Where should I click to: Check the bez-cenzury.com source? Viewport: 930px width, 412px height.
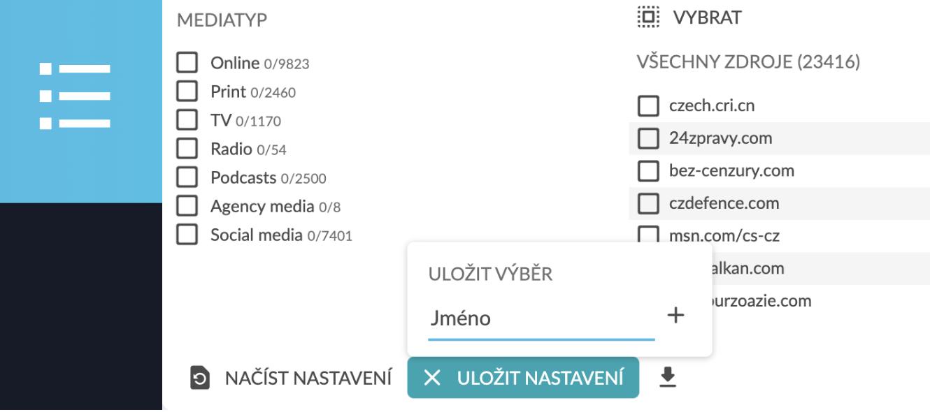click(649, 170)
